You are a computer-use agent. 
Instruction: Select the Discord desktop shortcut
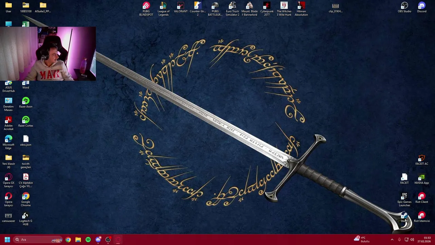422,7
